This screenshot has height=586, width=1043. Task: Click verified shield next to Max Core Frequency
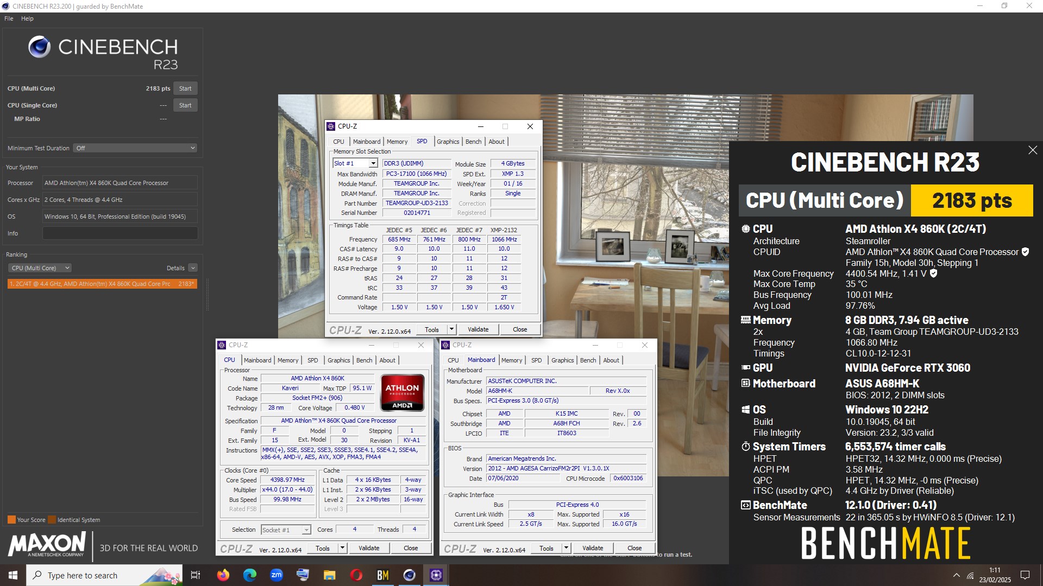[933, 273]
